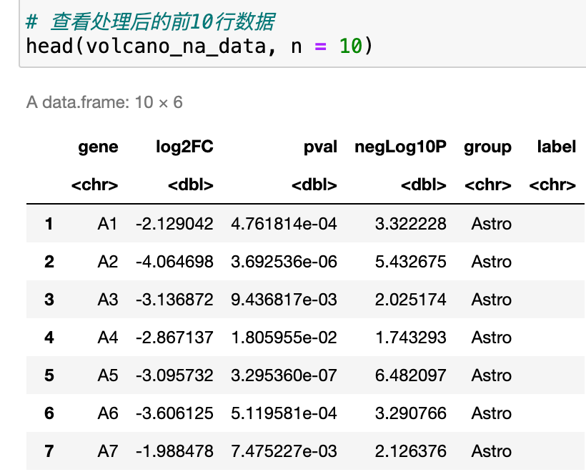This screenshot has width=586, height=472.
Task: Click pval value 5.119581e-04
Action: click(284, 413)
